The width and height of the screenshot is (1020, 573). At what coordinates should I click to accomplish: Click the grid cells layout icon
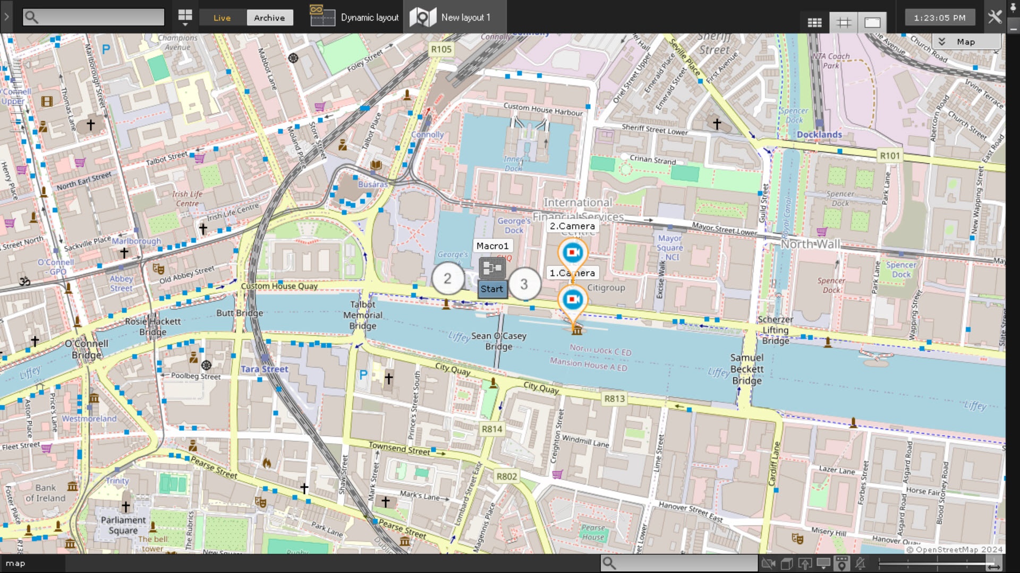814,22
